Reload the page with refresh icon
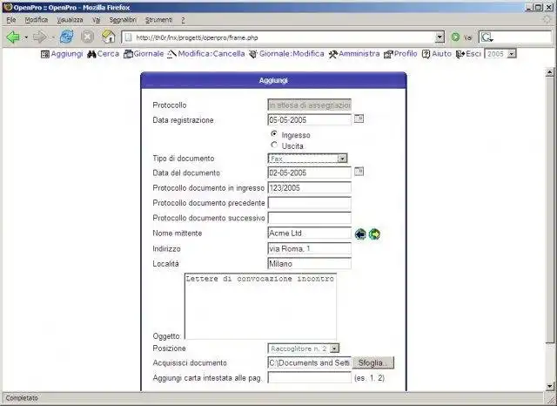557x406 pixels. click(x=67, y=37)
